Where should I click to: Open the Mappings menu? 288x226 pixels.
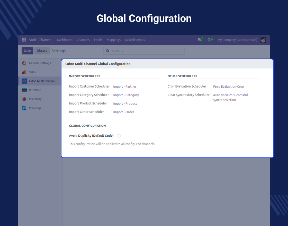(x=113, y=40)
